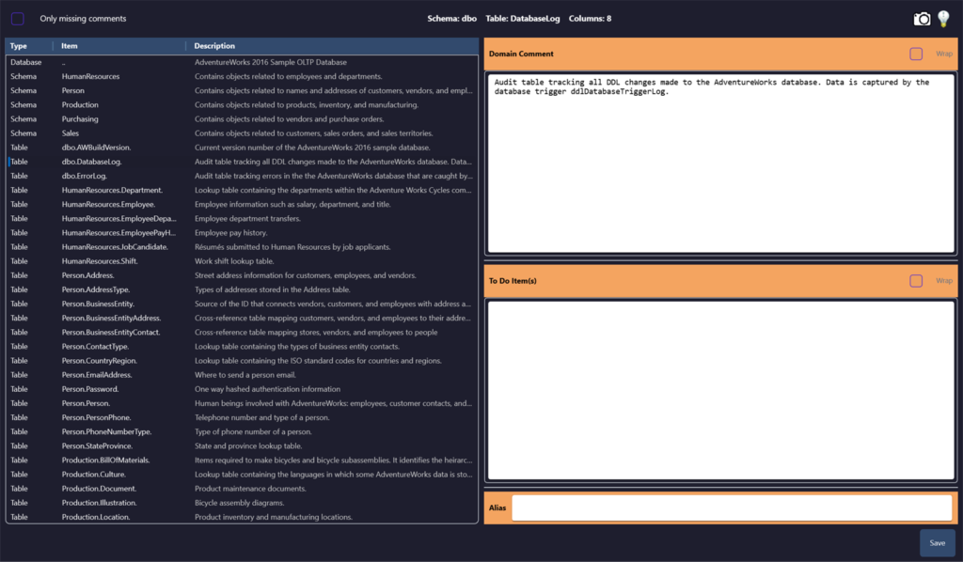The image size is (963, 562).
Task: Select the Sales schema row
Action: point(242,133)
